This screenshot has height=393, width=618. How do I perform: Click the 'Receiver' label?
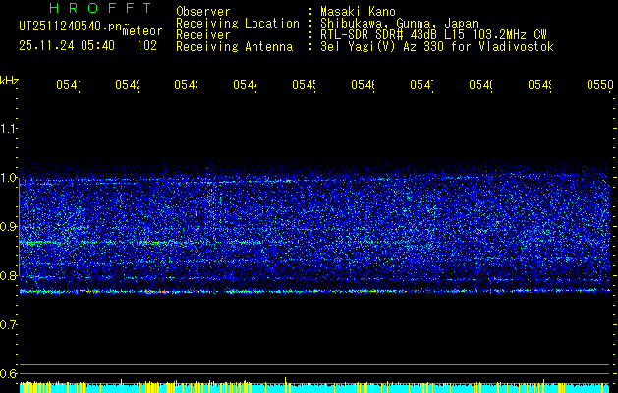point(203,35)
